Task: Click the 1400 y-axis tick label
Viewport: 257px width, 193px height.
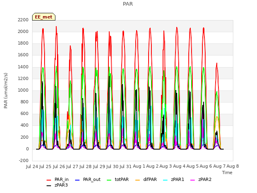Action: point(23,67)
